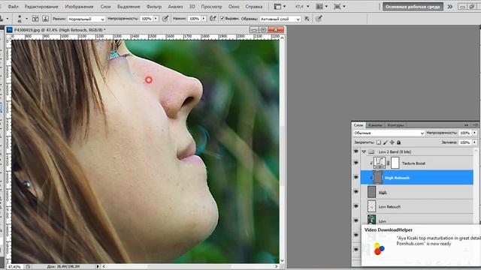
Task: Click the Непрозрачность 100% field in options bar
Action: 147,19
